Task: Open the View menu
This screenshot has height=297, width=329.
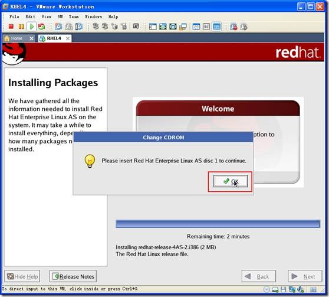Action: [x=46, y=17]
